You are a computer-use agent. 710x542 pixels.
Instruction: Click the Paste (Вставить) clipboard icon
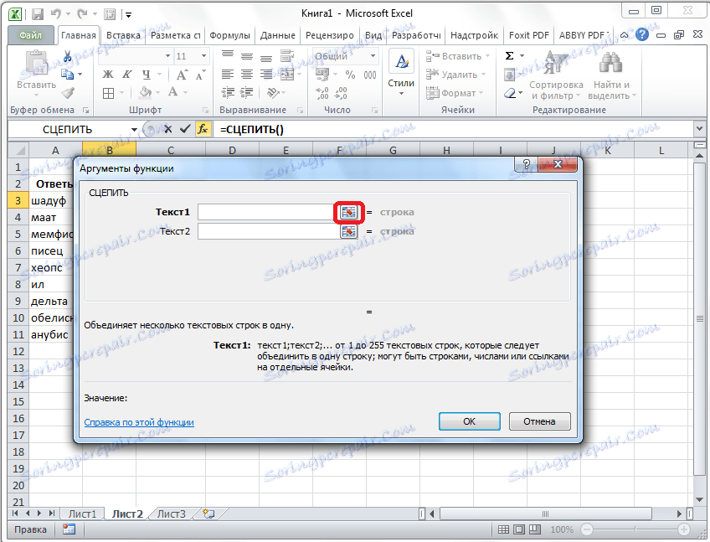click(x=36, y=64)
